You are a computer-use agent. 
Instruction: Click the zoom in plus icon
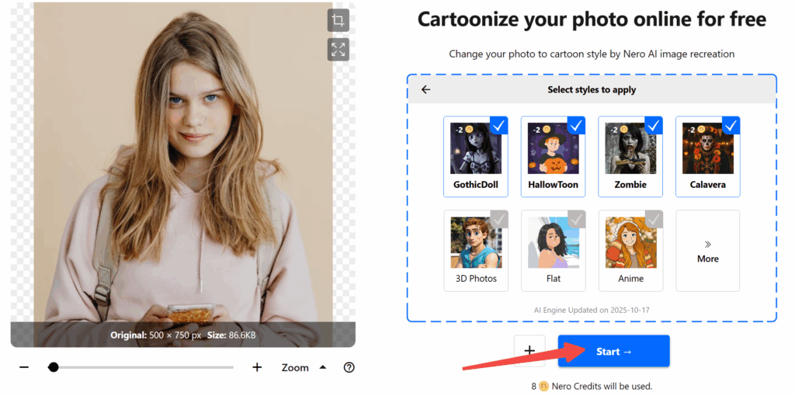(x=257, y=367)
